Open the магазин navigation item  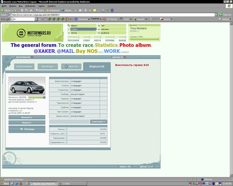pos(111,29)
